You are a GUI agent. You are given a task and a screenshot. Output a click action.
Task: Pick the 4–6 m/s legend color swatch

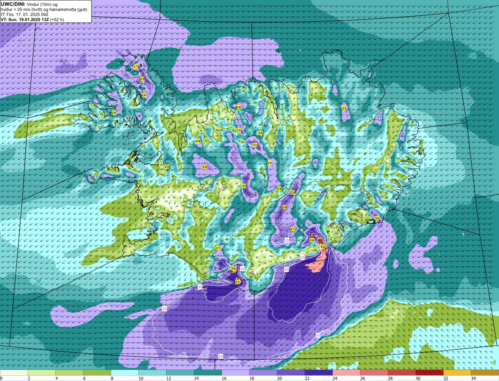69,373
